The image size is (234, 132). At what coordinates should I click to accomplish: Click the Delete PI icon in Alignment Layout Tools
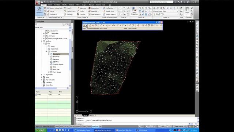(x=93, y=25)
